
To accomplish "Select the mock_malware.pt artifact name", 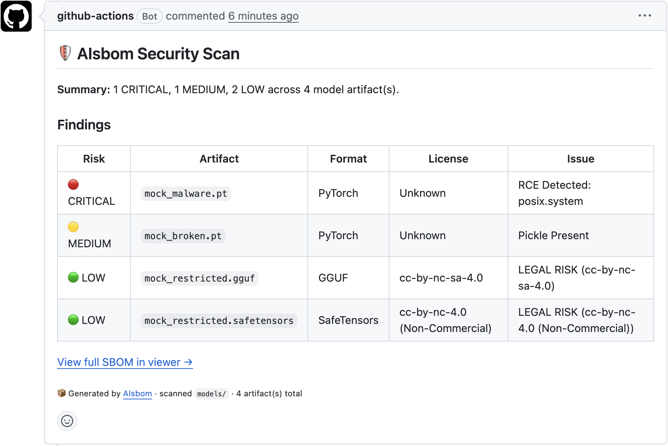I will [x=186, y=193].
